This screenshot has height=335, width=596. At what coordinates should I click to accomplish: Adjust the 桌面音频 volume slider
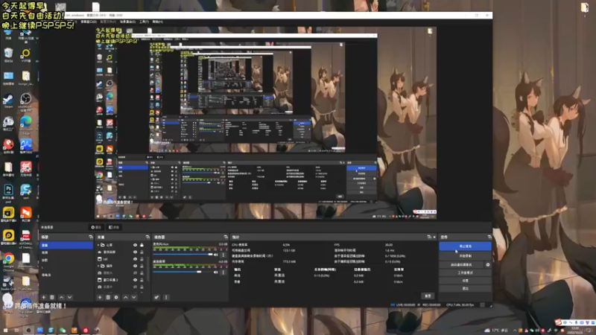tap(183, 272)
